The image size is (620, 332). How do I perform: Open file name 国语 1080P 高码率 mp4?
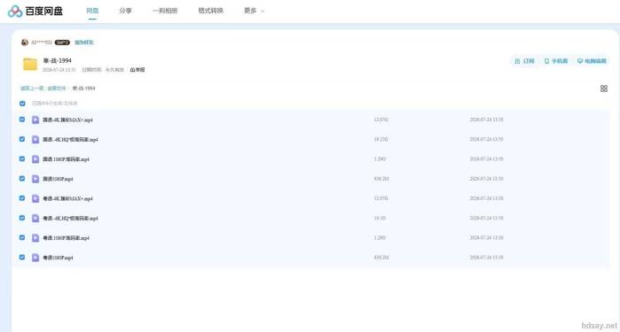pyautogui.click(x=66, y=159)
